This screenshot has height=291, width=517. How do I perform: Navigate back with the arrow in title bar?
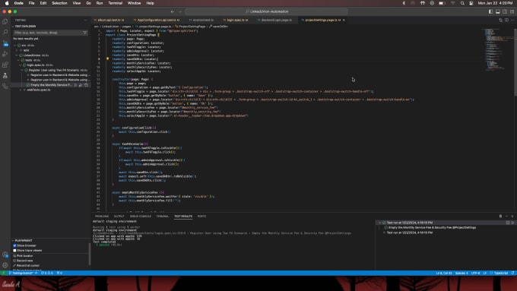click(x=173, y=11)
